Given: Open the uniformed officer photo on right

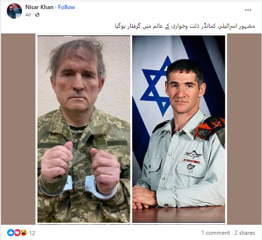Looking at the screenshot, I should (179, 129).
